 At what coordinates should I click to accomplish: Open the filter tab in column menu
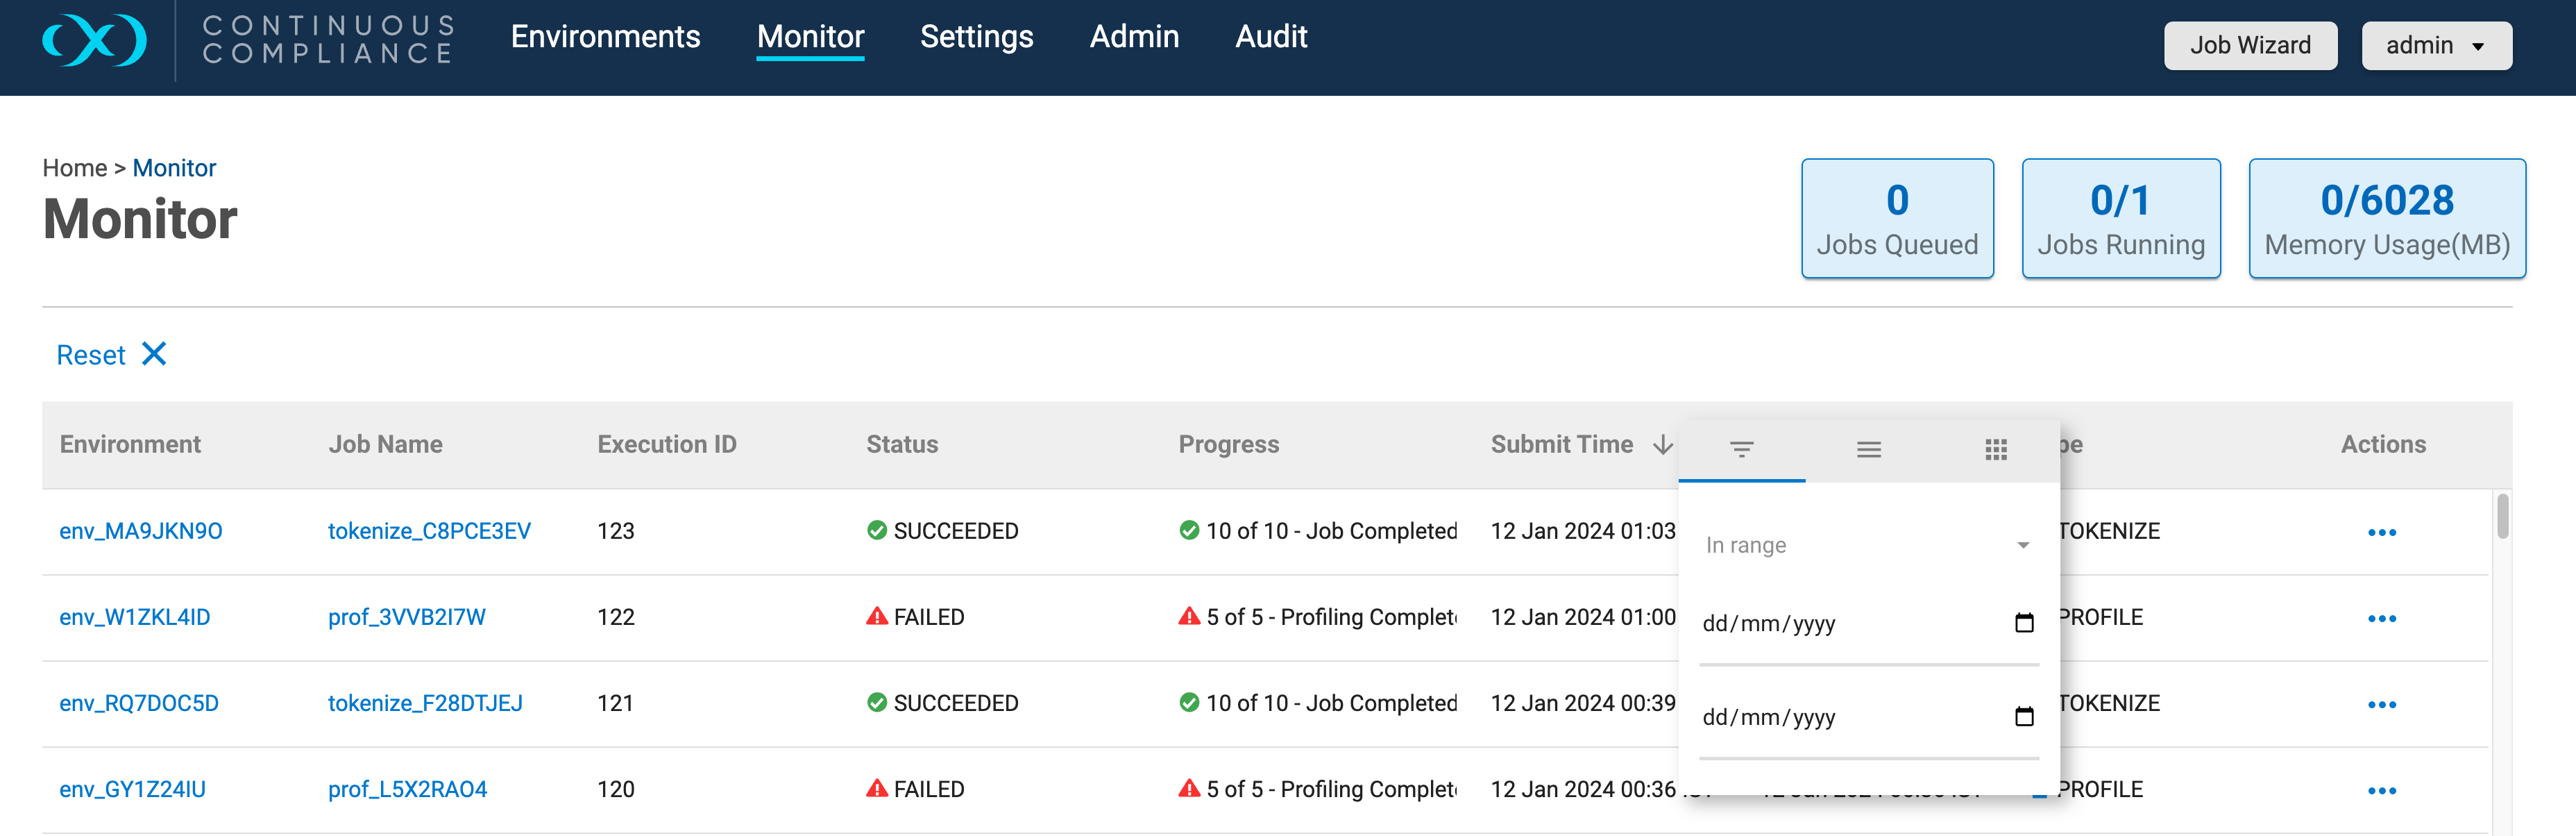tap(1741, 450)
